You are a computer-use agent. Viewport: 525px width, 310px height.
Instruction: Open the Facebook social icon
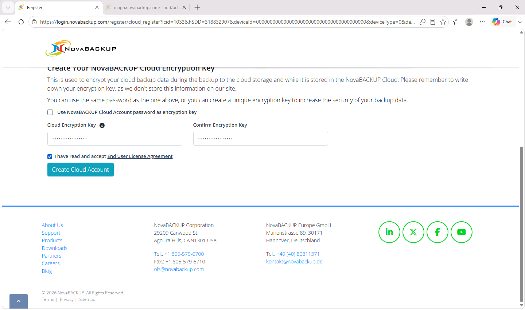click(x=437, y=232)
